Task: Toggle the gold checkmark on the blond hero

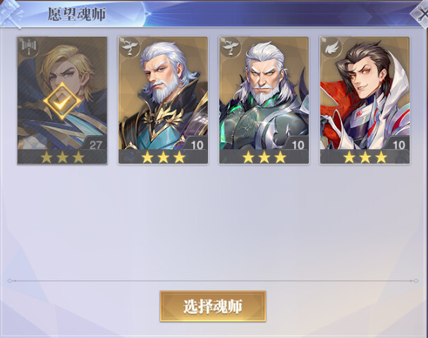Action: point(62,101)
